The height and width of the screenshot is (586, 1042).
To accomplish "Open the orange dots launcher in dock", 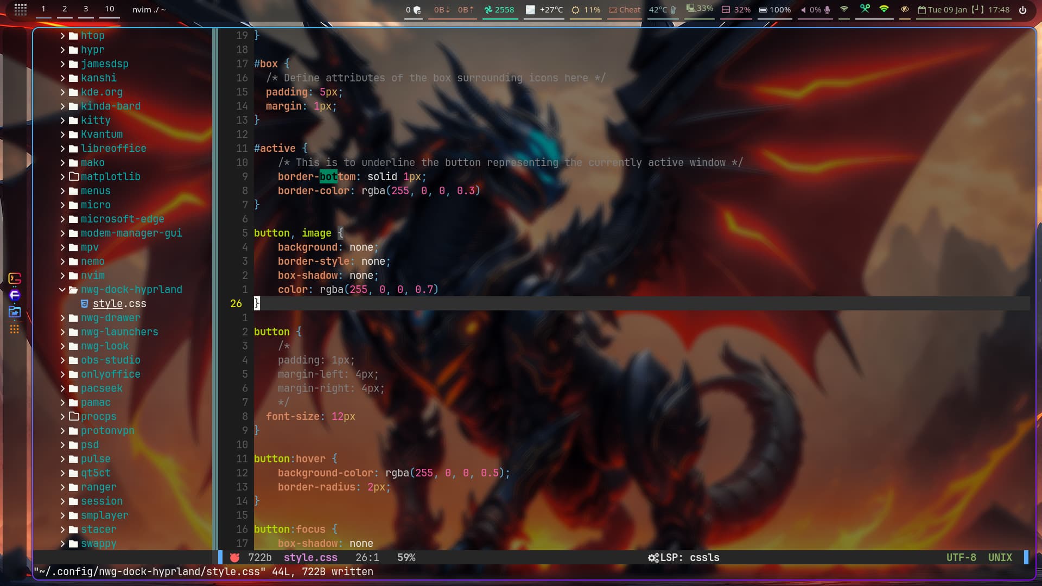I will [x=15, y=329].
